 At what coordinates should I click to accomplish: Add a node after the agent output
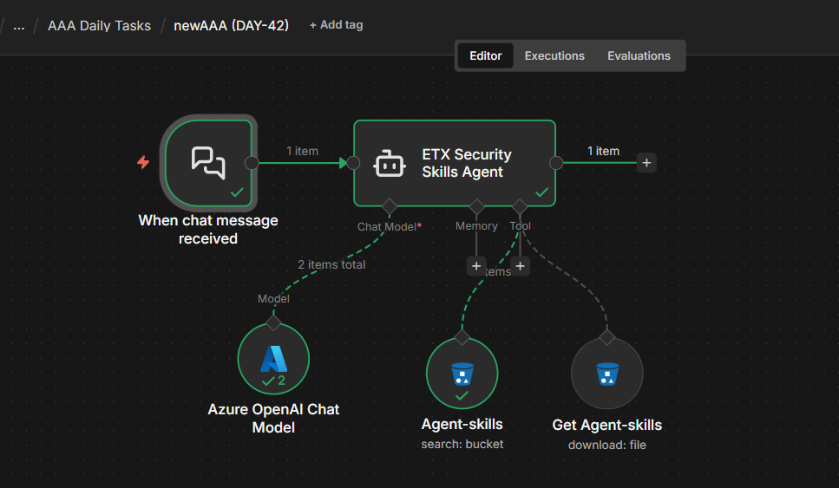[646, 162]
